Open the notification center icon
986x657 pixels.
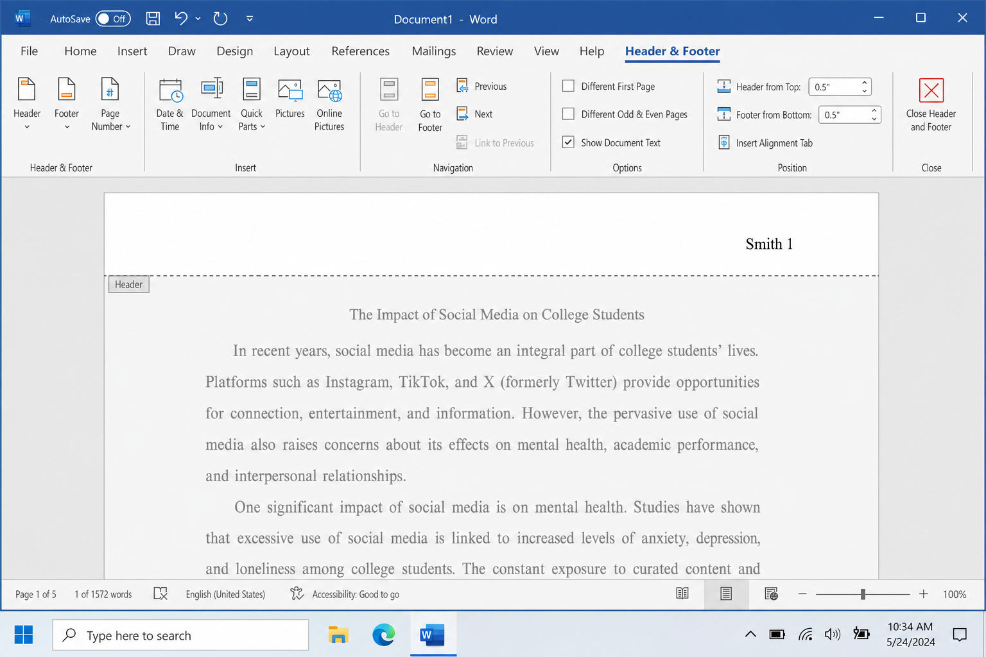960,635
